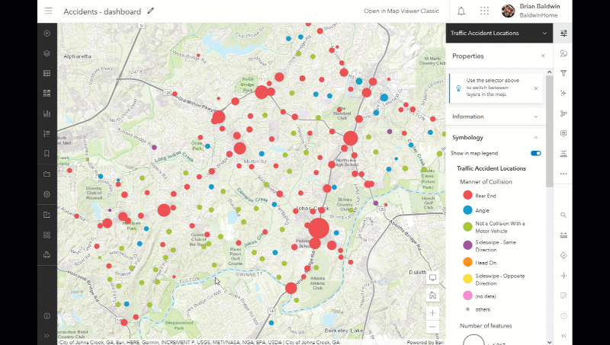The image size is (610, 345).
Task: Open the layer Properties settings icon
Action: point(563,33)
